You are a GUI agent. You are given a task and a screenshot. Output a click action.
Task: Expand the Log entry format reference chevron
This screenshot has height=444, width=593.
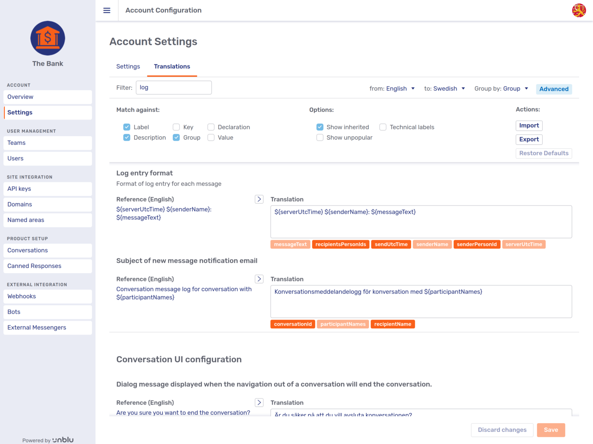click(259, 199)
